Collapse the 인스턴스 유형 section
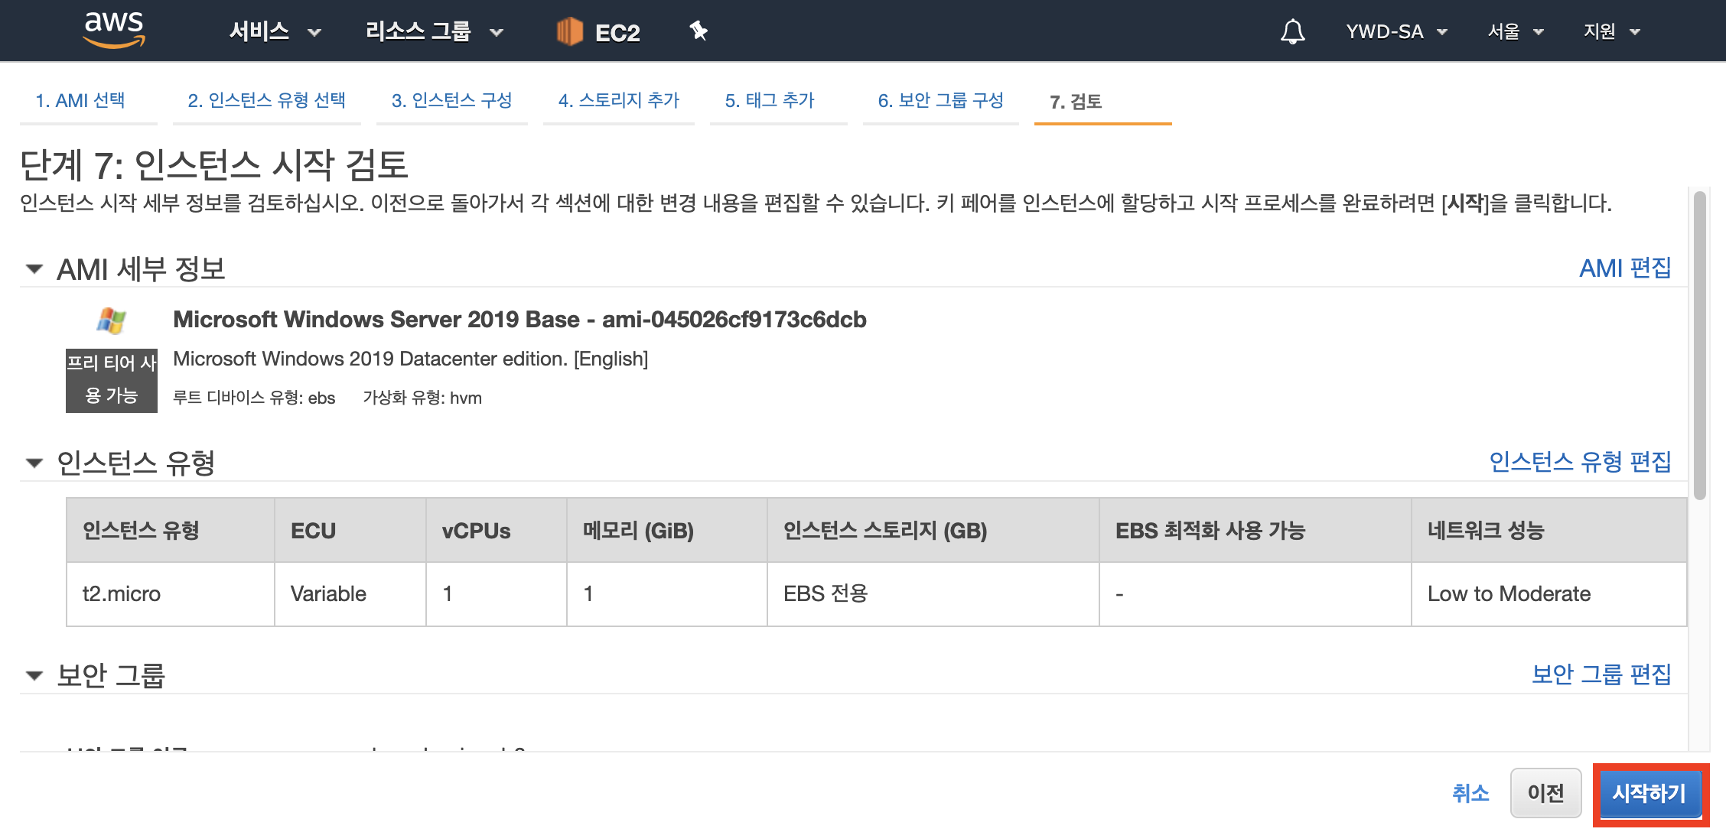 tap(34, 463)
